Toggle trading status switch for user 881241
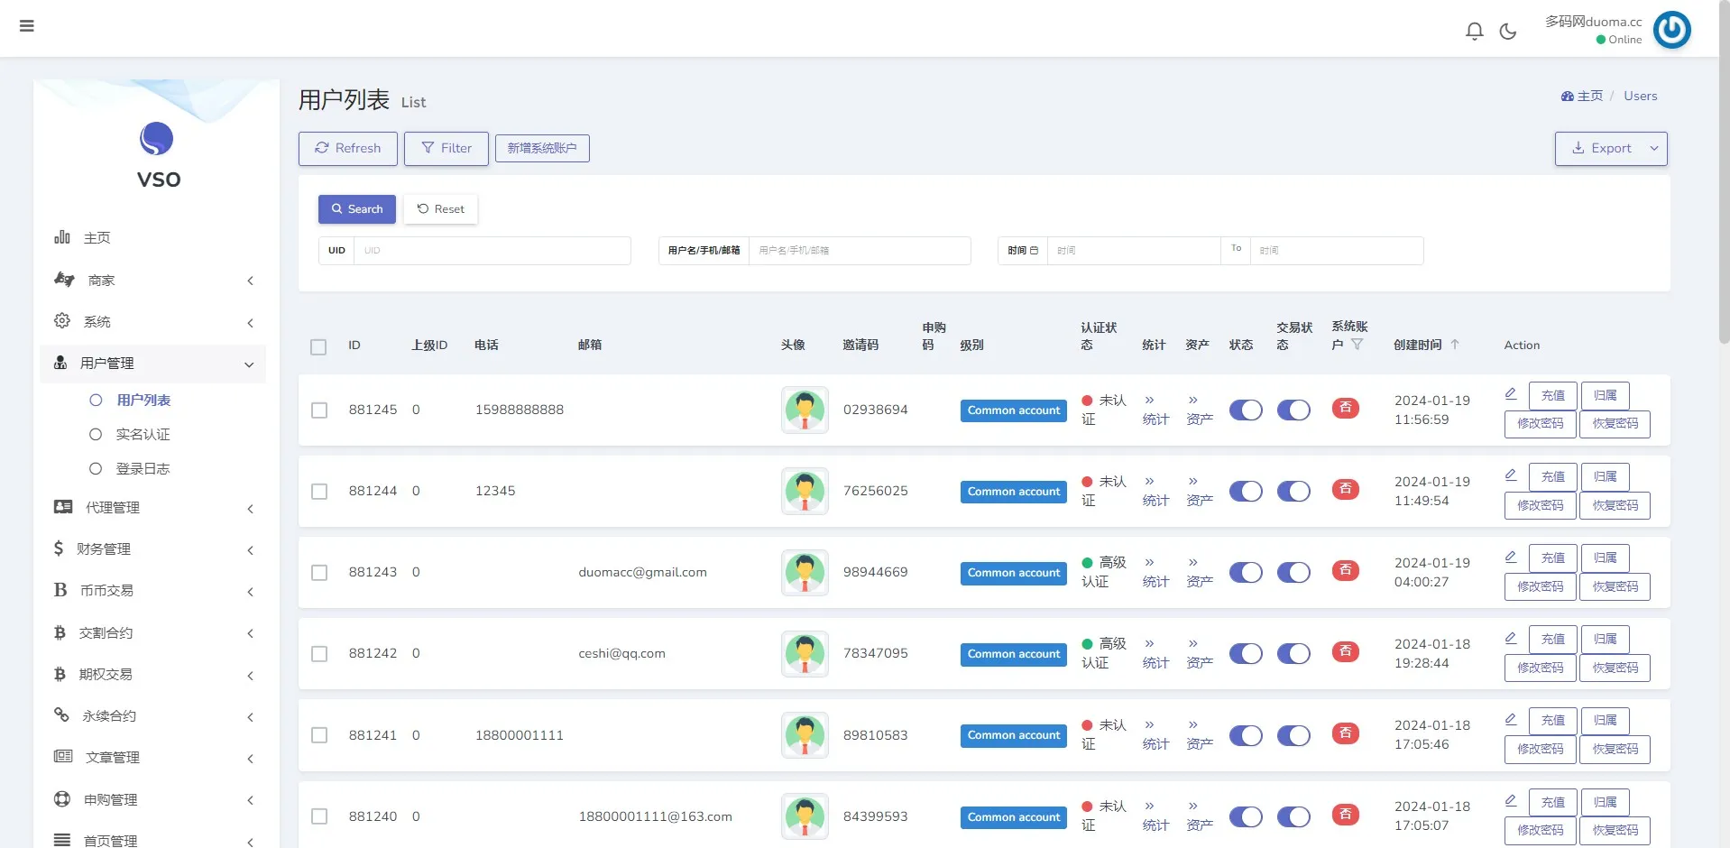 (1293, 736)
